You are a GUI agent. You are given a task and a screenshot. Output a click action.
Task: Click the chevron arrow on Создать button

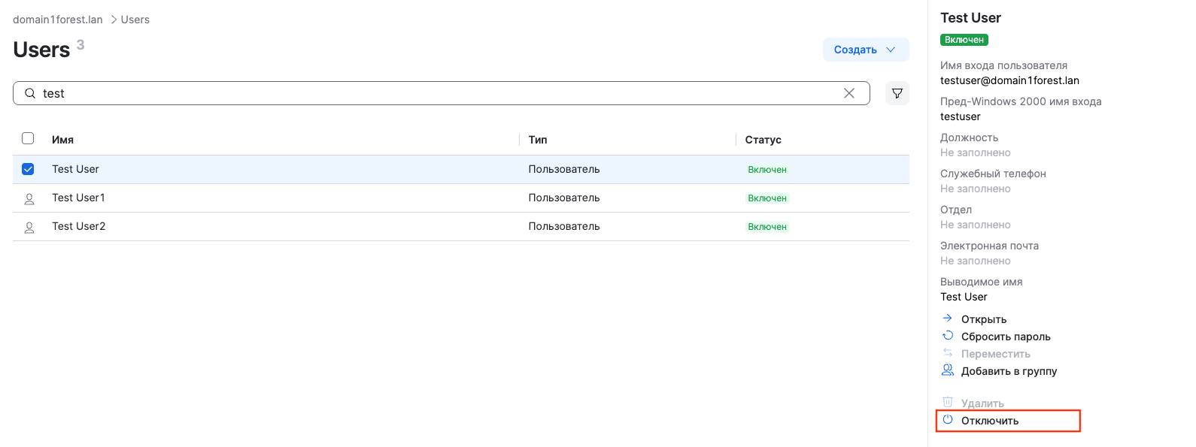(x=891, y=50)
